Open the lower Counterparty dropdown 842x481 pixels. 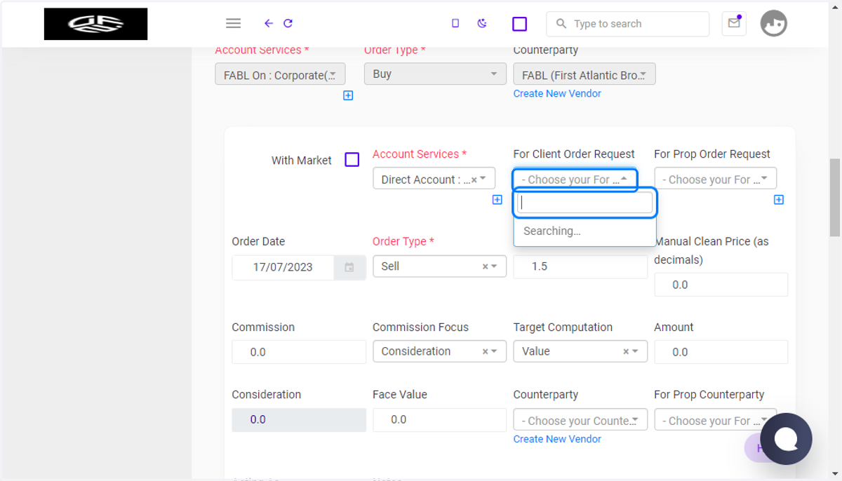click(x=580, y=420)
